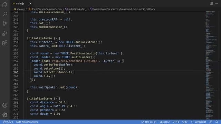
Task: Click on 'this.previousRAF_ = null;' line
Action: pos(51,19)
